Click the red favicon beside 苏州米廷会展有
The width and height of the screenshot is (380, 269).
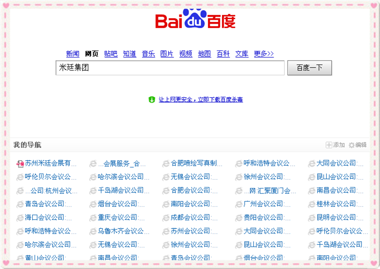click(20, 164)
